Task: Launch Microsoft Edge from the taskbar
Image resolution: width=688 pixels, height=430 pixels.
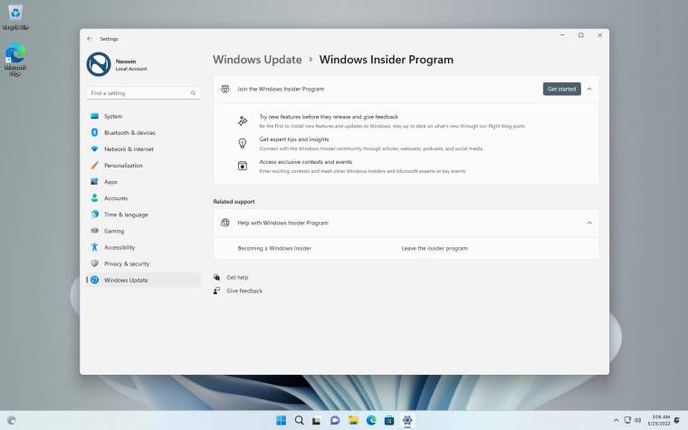Action: (371, 420)
